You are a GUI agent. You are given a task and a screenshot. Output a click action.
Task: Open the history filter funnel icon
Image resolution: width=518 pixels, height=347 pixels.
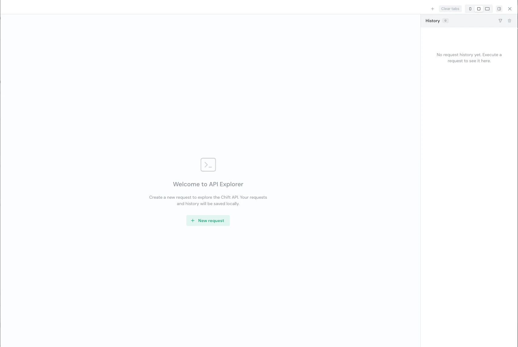[x=500, y=21]
